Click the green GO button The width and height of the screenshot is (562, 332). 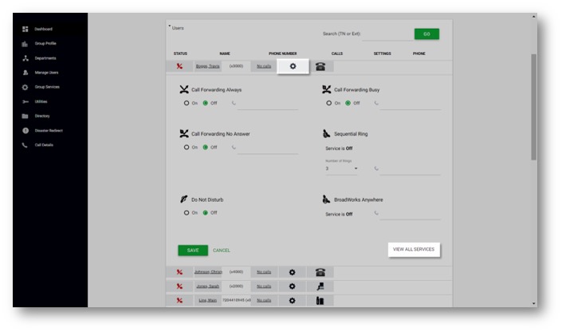[426, 34]
